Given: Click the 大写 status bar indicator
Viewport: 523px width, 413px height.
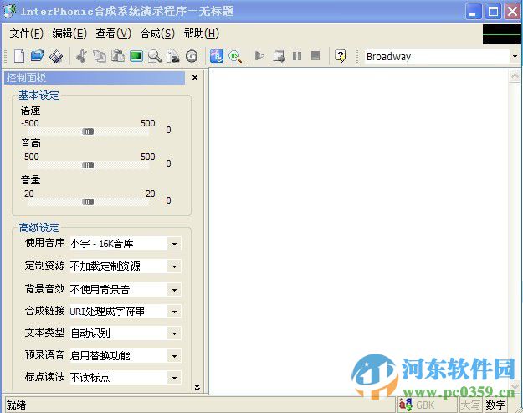Looking at the screenshot, I should (470, 405).
